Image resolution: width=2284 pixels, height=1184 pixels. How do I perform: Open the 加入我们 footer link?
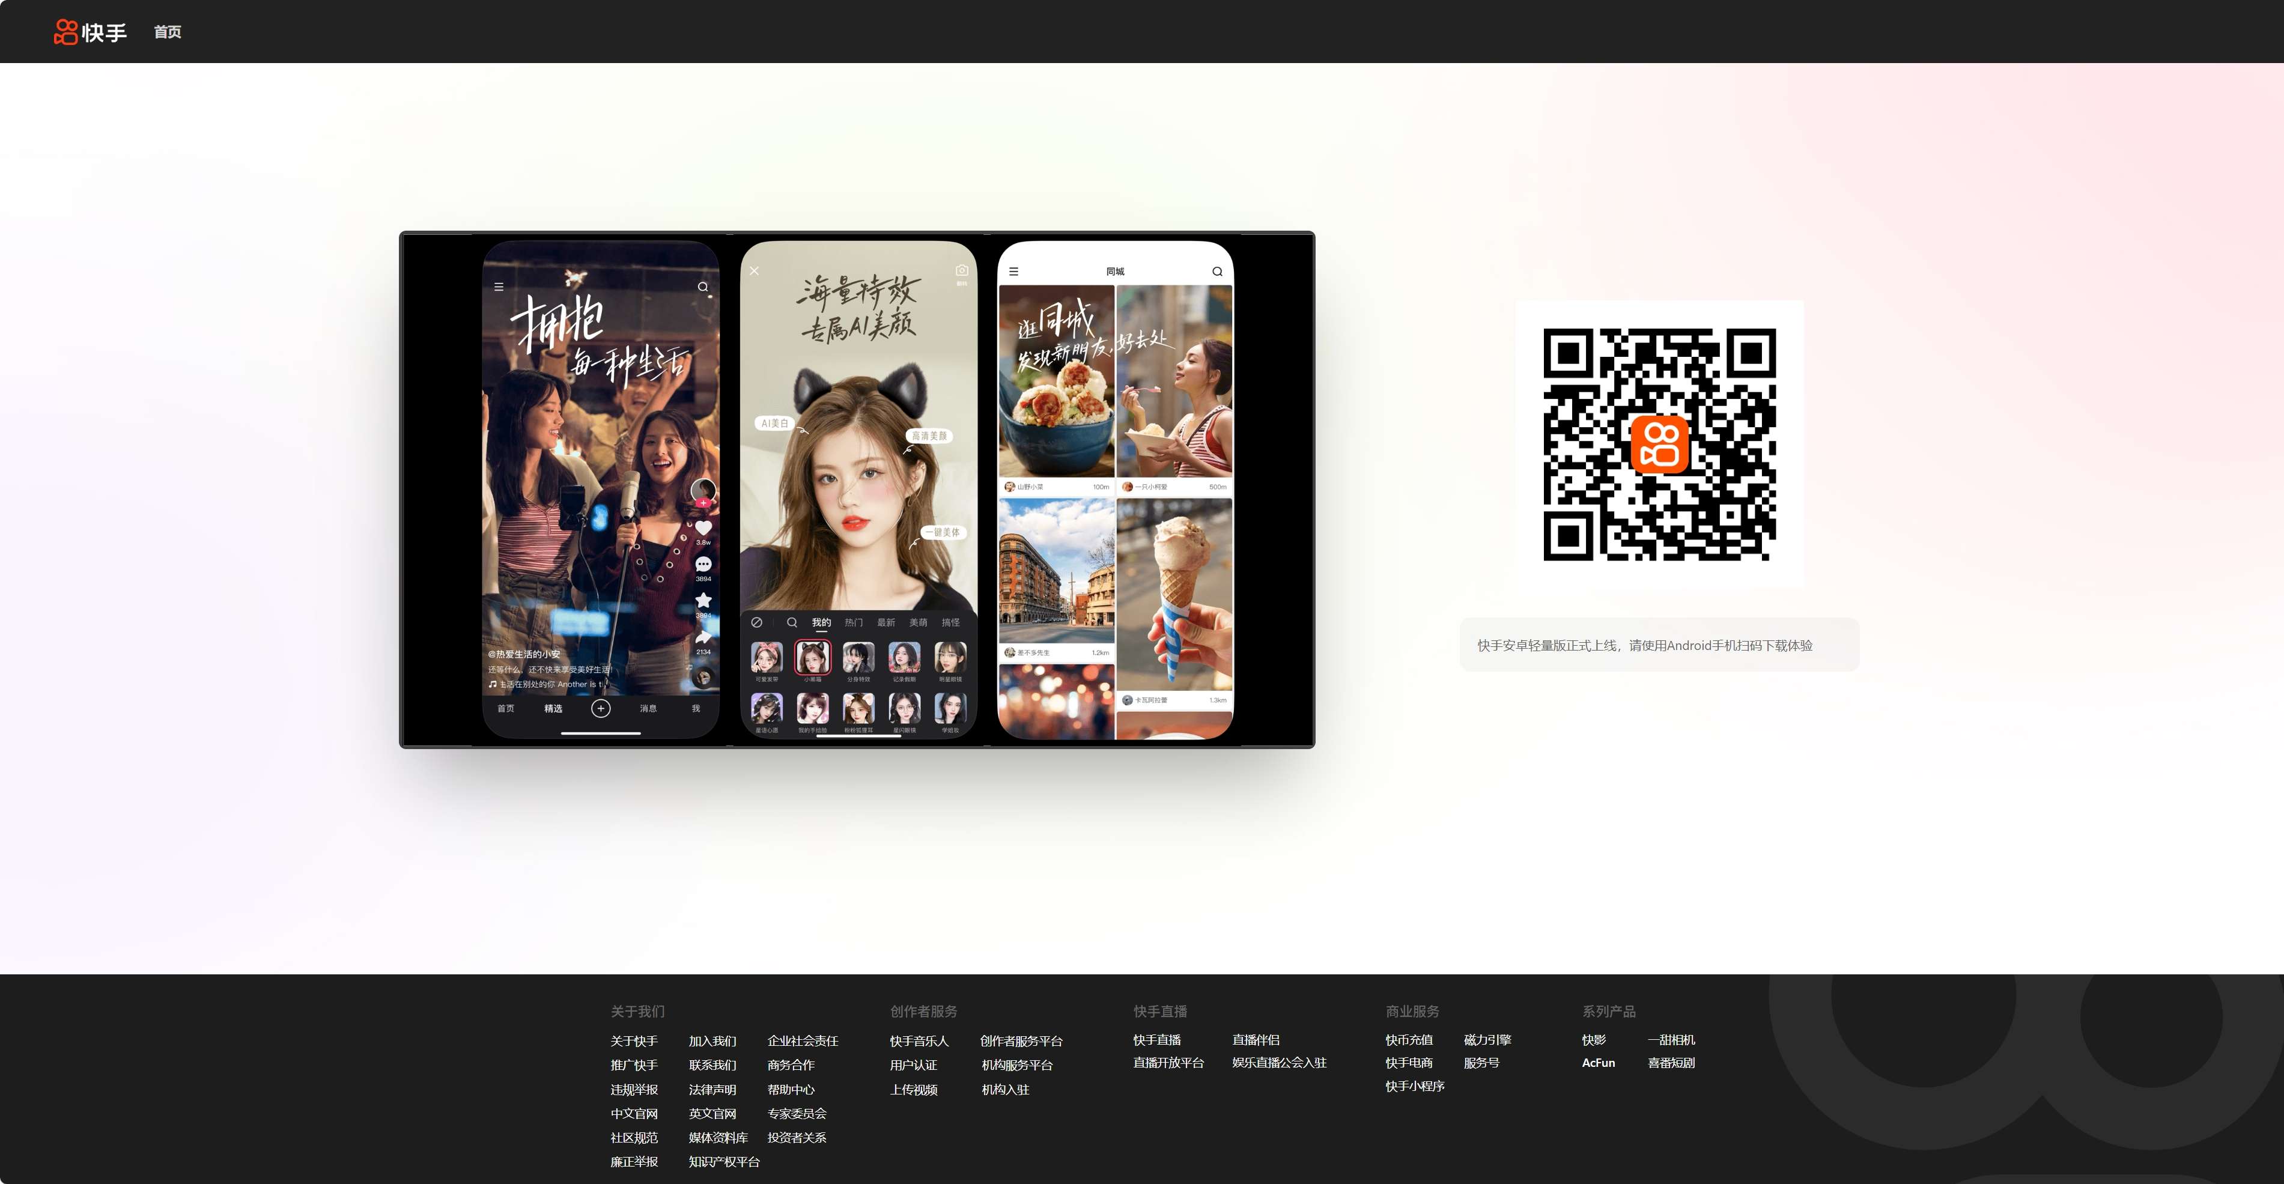712,1041
